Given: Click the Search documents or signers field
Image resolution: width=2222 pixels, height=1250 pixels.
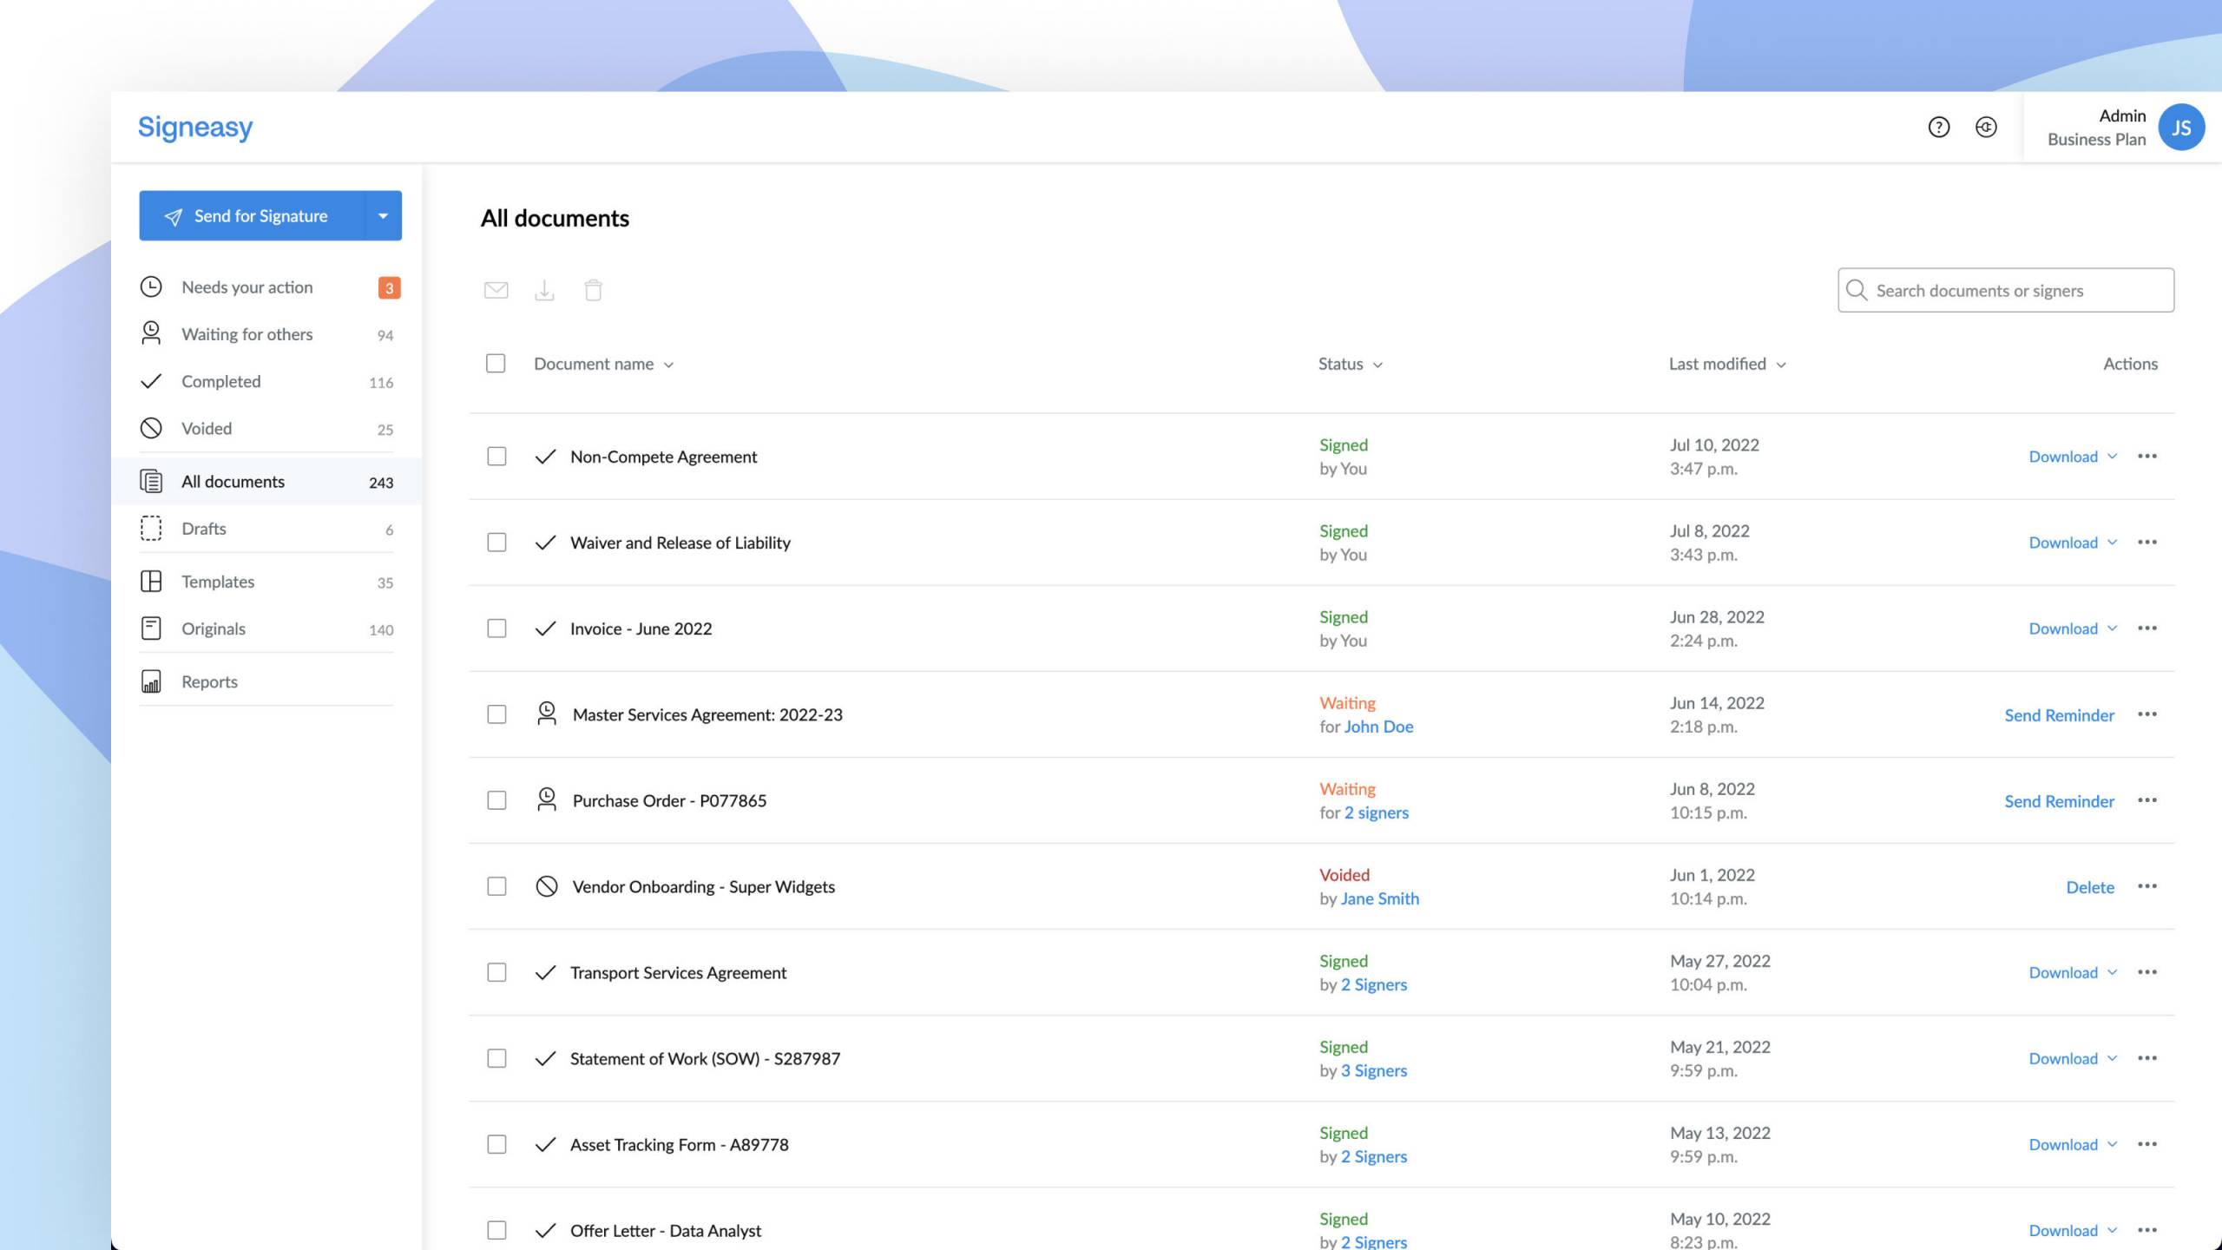Looking at the screenshot, I should tap(2006, 290).
